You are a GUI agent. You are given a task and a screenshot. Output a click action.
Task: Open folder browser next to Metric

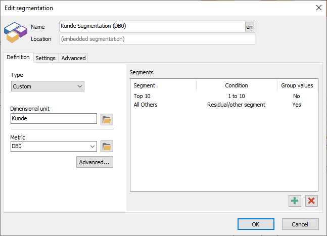[x=107, y=146]
